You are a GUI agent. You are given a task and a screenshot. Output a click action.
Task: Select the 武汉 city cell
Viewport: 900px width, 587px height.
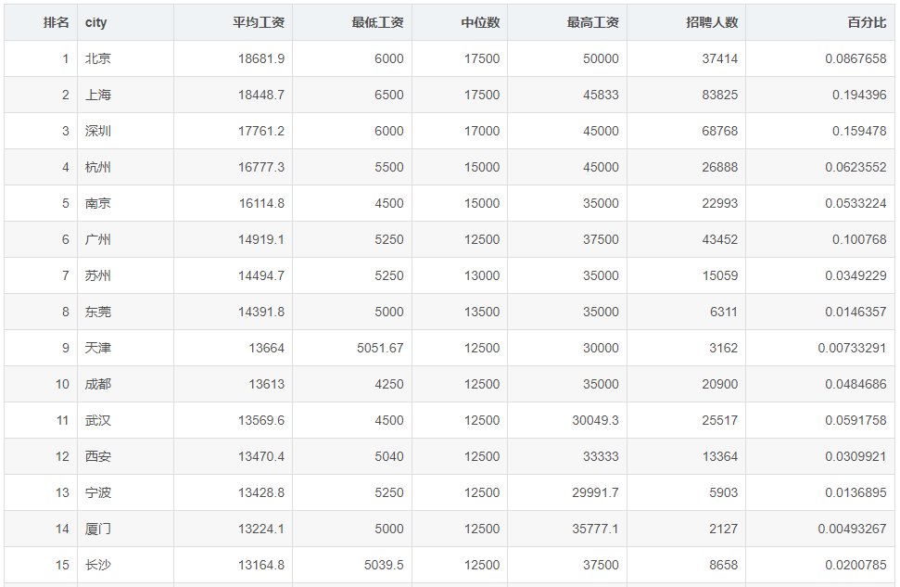click(x=126, y=420)
